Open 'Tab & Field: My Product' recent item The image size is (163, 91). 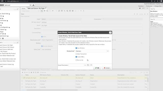pyautogui.click(x=8, y=53)
